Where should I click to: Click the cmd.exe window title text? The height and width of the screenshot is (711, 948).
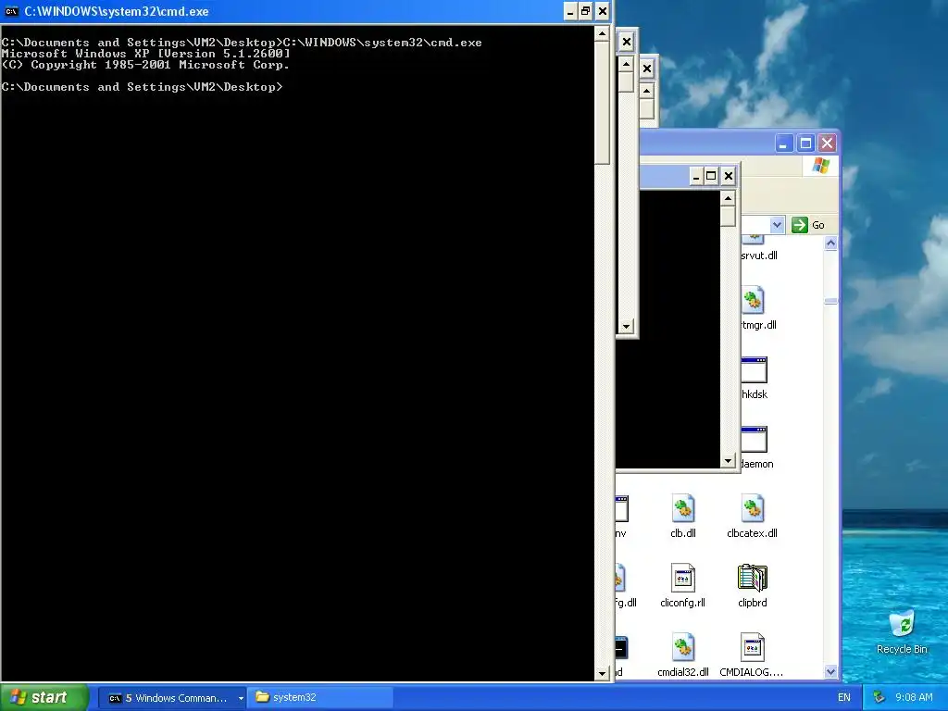click(x=117, y=11)
